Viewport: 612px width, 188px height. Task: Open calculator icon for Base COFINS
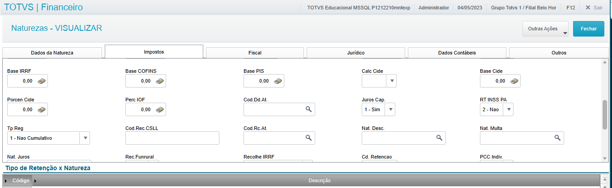[160, 81]
